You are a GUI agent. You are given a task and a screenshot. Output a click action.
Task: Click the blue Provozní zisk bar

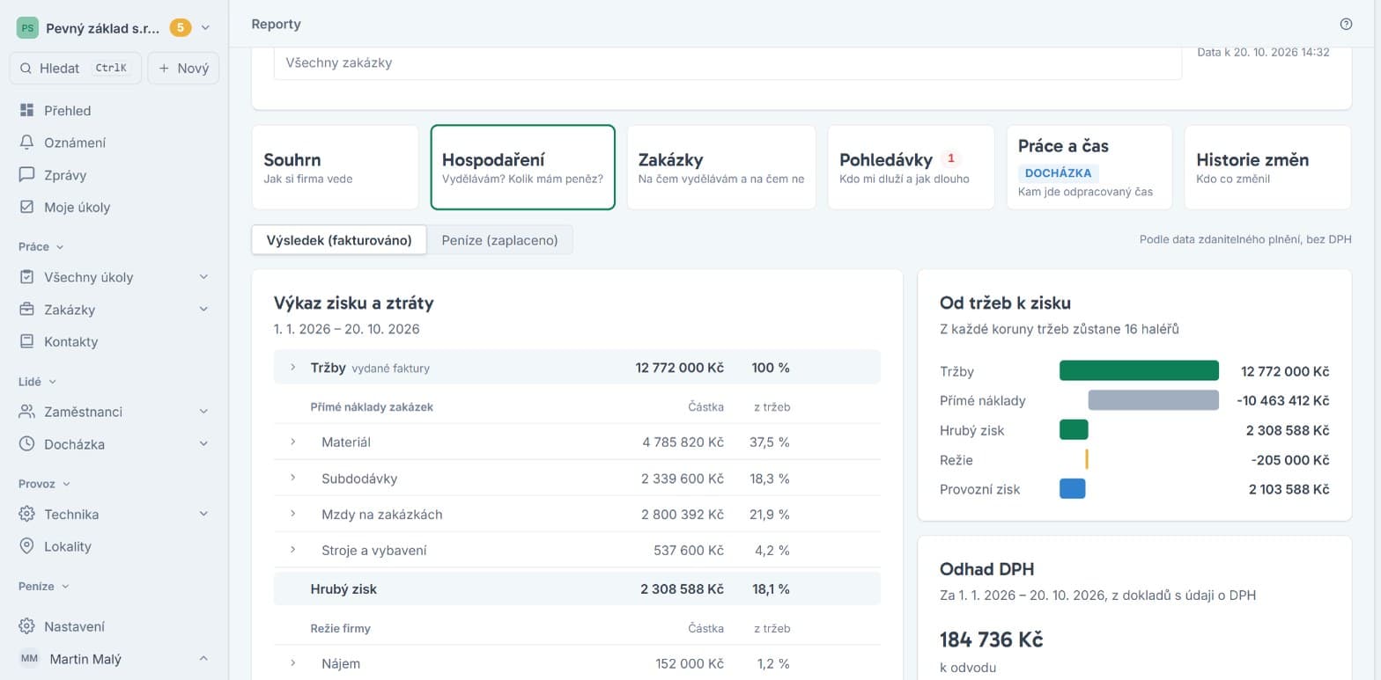pyautogui.click(x=1072, y=488)
